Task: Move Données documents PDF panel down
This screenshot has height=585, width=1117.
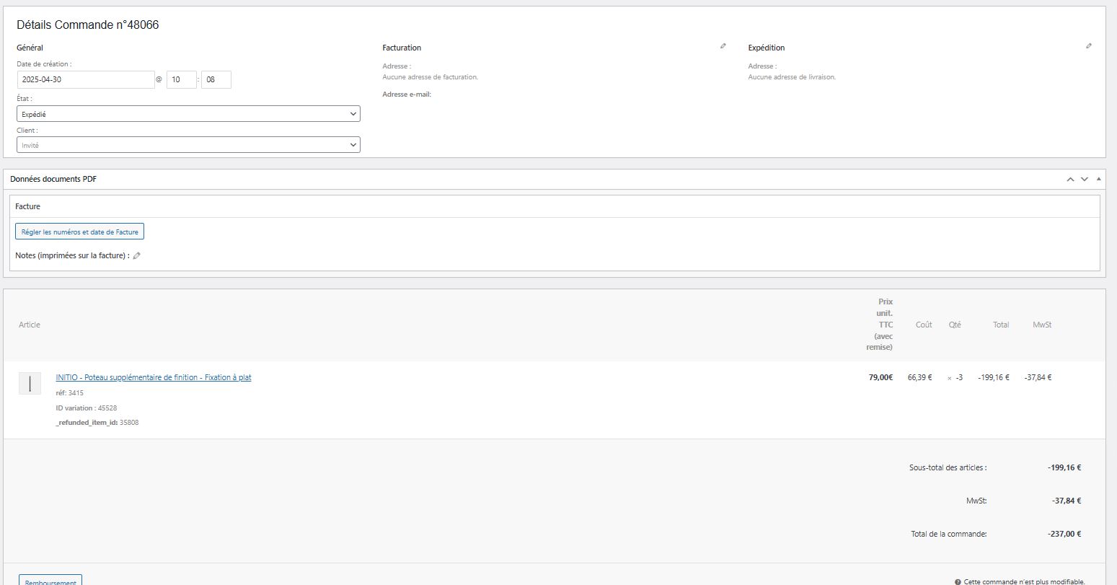Action: click(x=1084, y=179)
